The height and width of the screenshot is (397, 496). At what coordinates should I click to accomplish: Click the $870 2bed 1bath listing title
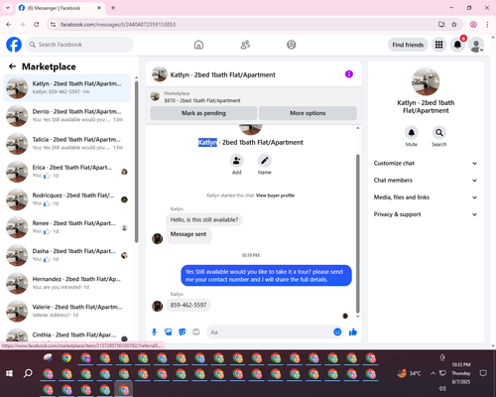pyautogui.click(x=202, y=100)
